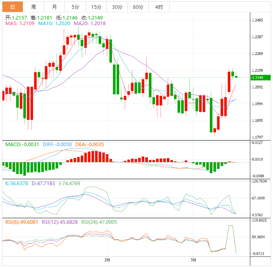Switch to the 15分 chart tab

[96, 7]
